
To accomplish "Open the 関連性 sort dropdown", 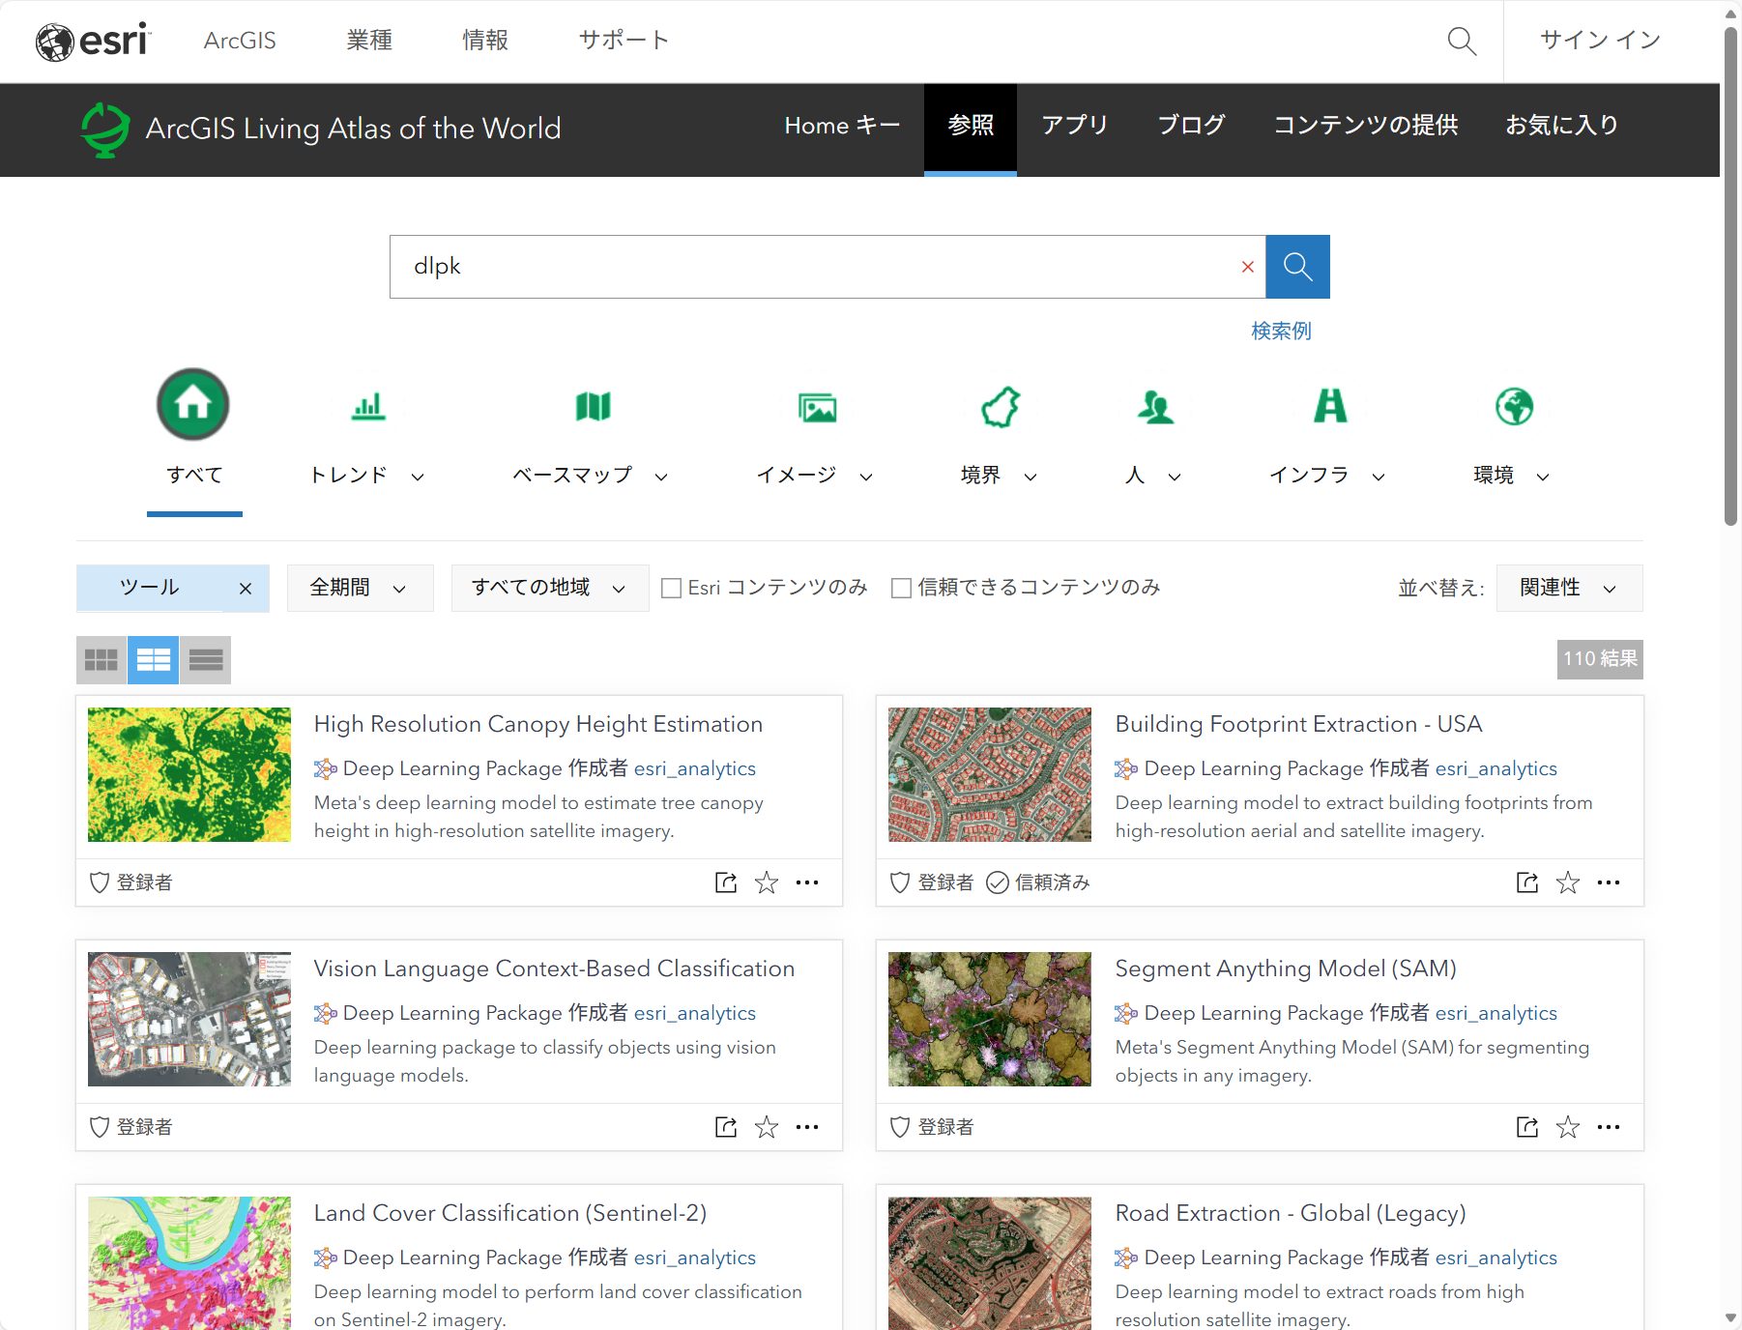I will (x=1567, y=588).
